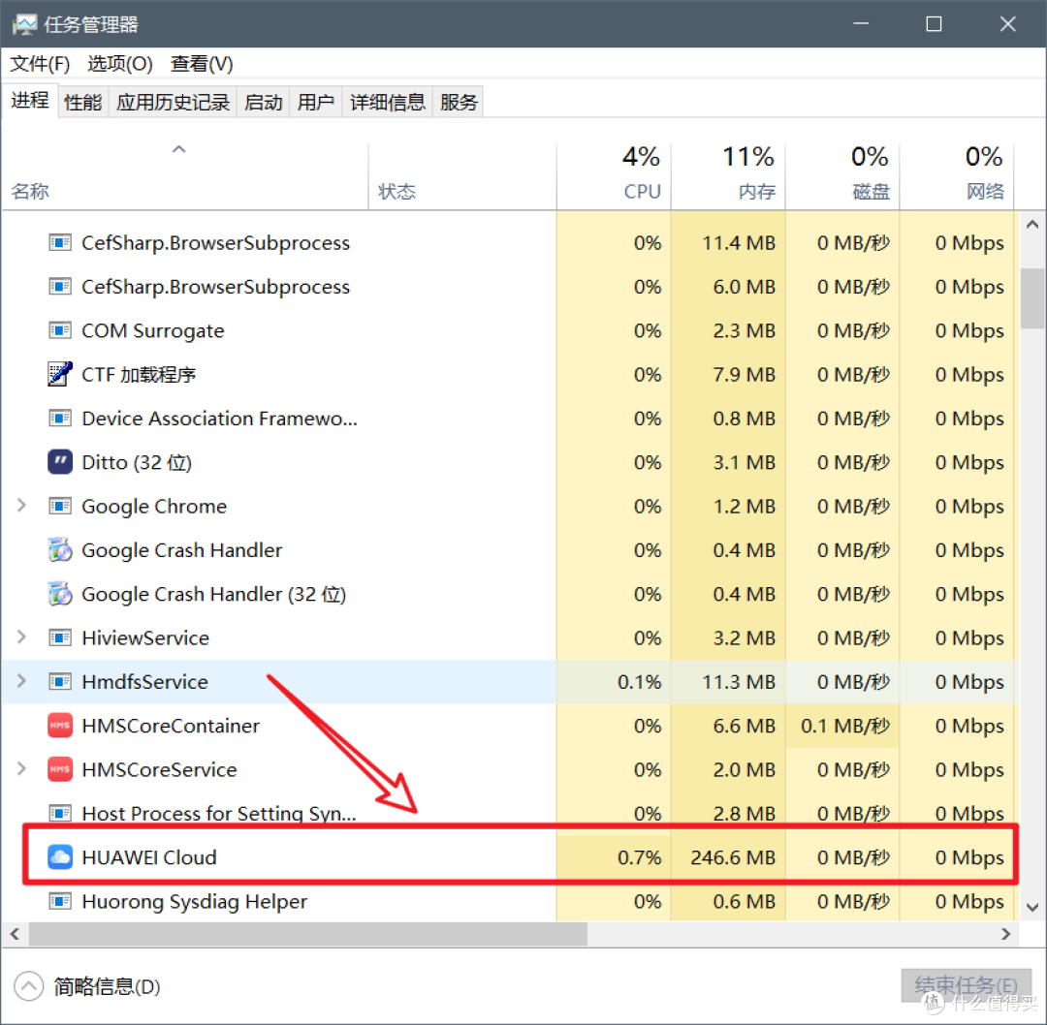Sort by the 名称 column header

coord(185,174)
